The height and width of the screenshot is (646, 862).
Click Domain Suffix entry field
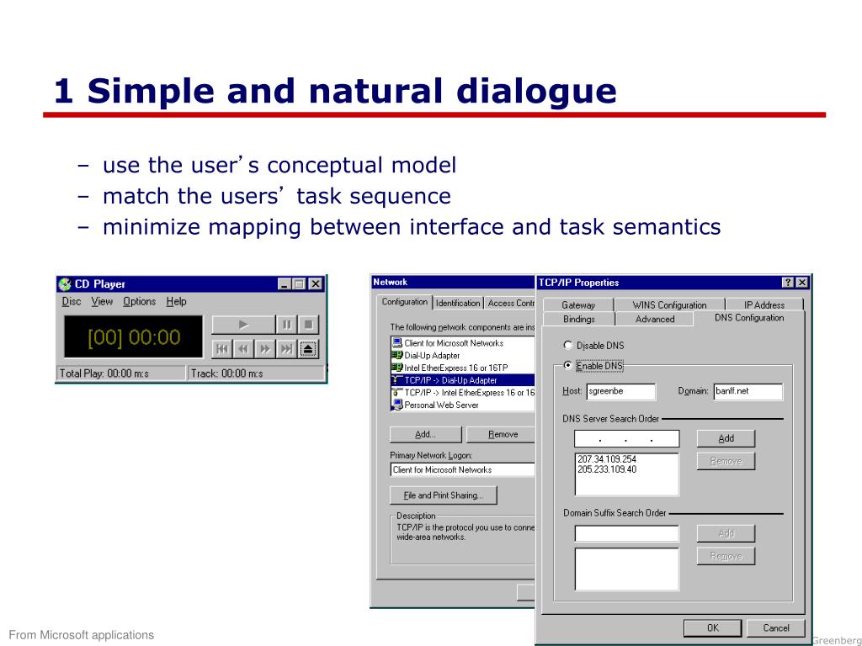pyautogui.click(x=626, y=533)
